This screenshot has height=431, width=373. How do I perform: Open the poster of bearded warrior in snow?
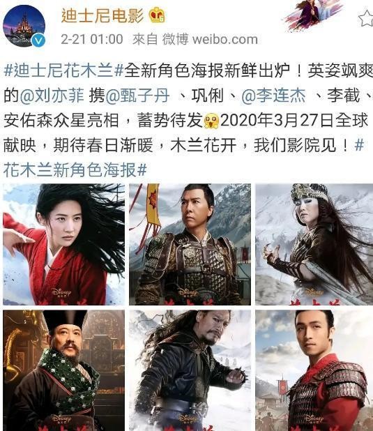tap(190, 370)
